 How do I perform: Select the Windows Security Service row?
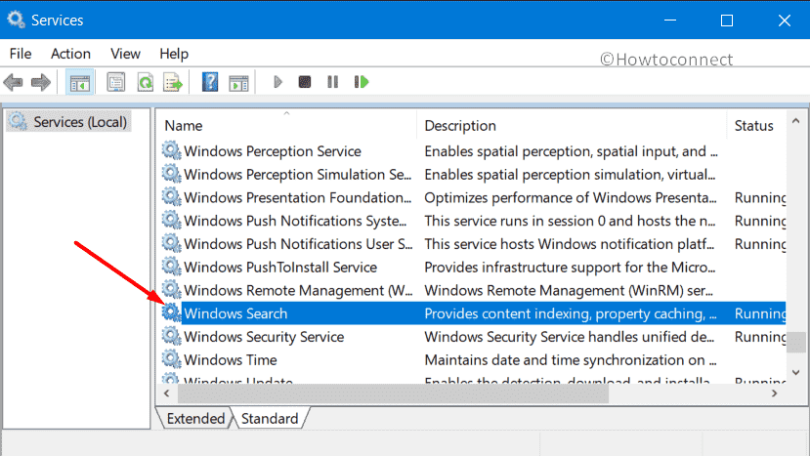(x=473, y=337)
